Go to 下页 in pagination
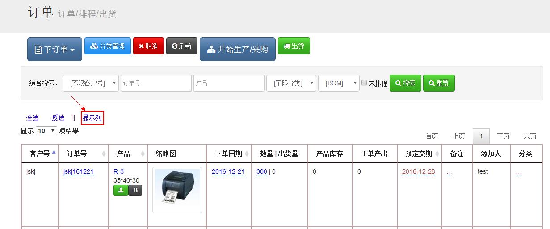Viewport: 550px width, 229px height. tap(503, 136)
